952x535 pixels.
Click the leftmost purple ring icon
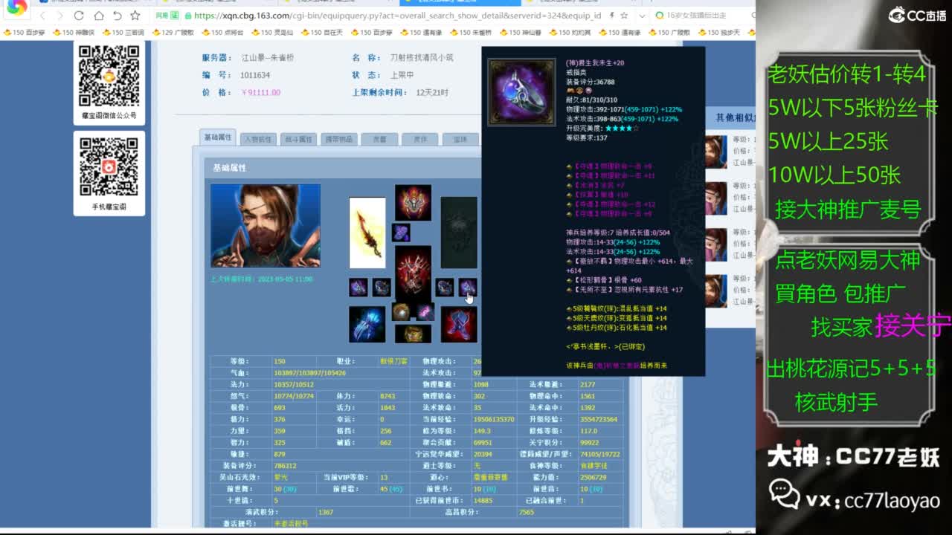(358, 288)
